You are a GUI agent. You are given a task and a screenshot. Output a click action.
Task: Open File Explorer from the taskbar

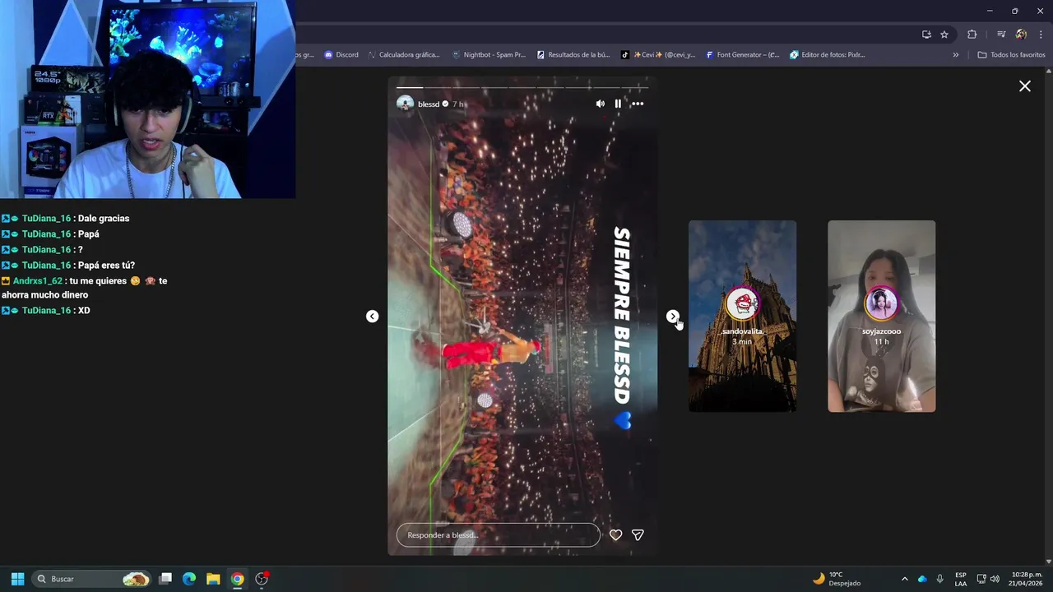pyautogui.click(x=213, y=579)
